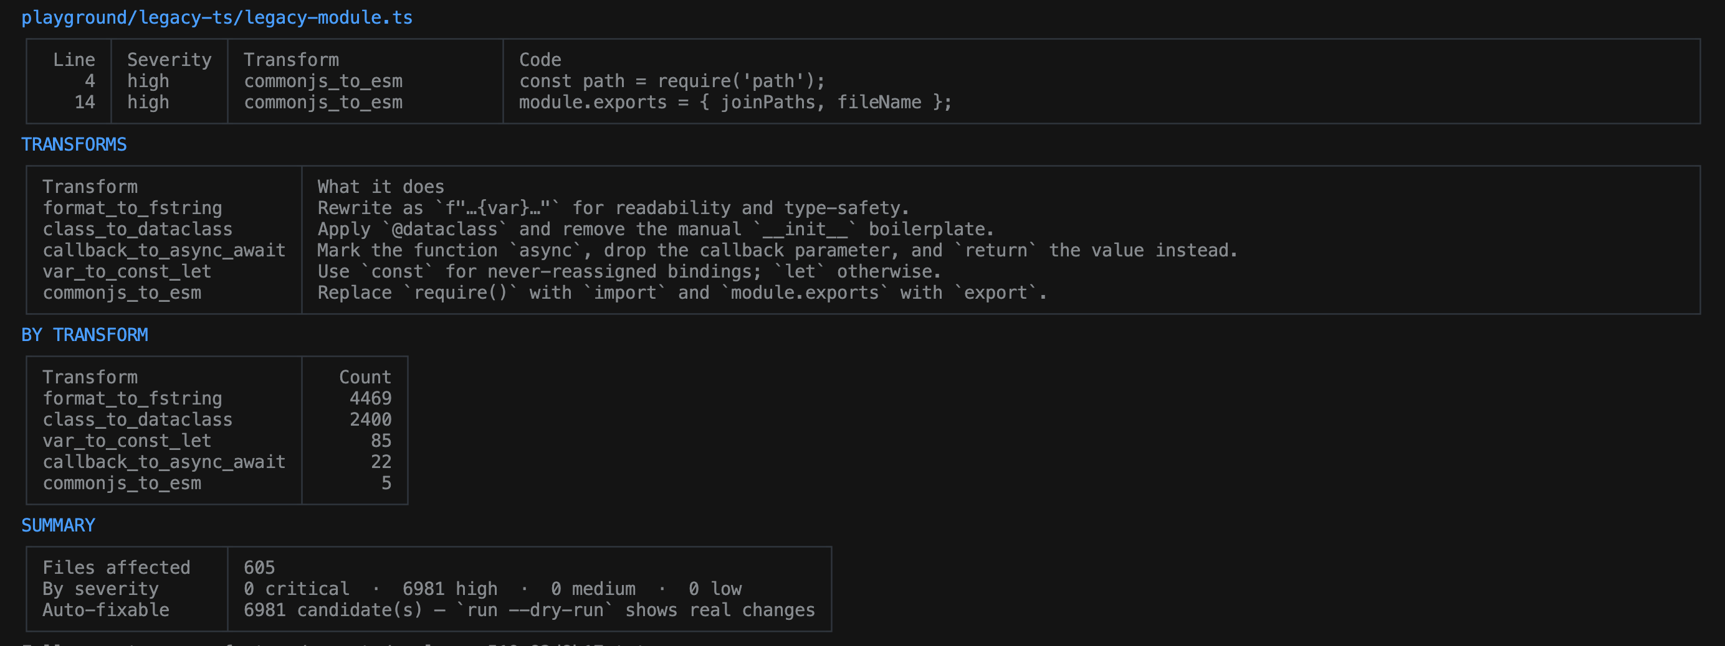The width and height of the screenshot is (1725, 646).
Task: Click the Code column header
Action: (x=540, y=60)
